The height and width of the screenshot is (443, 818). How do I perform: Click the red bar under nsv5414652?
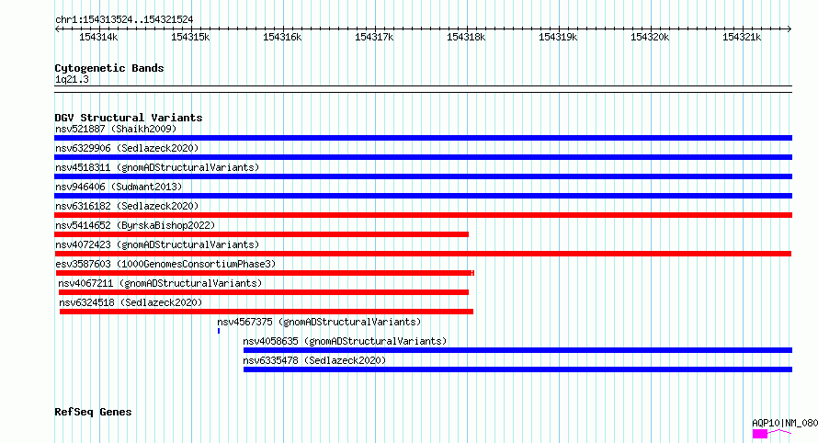tap(261, 234)
